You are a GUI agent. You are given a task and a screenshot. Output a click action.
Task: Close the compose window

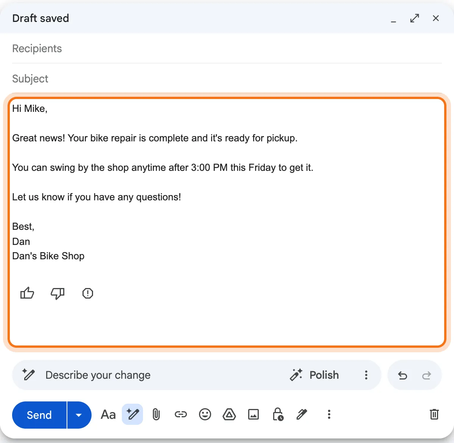click(x=436, y=18)
